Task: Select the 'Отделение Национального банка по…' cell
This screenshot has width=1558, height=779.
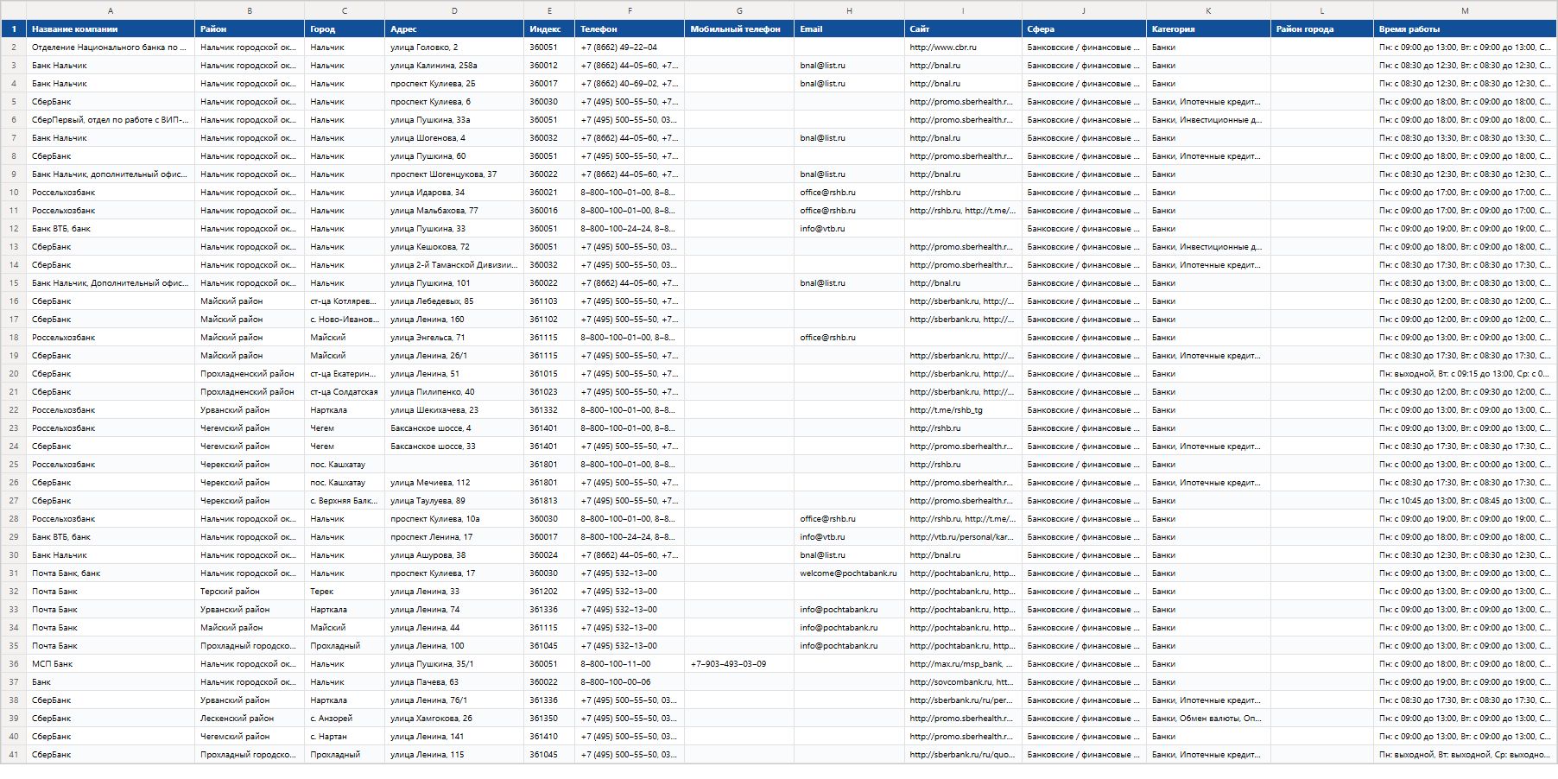Action: (111, 47)
